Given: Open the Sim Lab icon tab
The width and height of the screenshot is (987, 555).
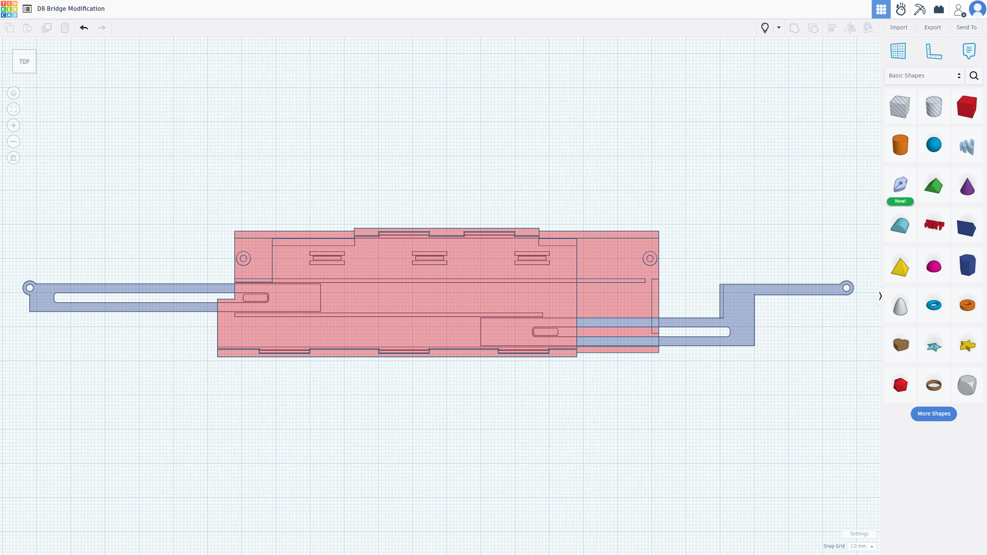Looking at the screenshot, I should (901, 9).
